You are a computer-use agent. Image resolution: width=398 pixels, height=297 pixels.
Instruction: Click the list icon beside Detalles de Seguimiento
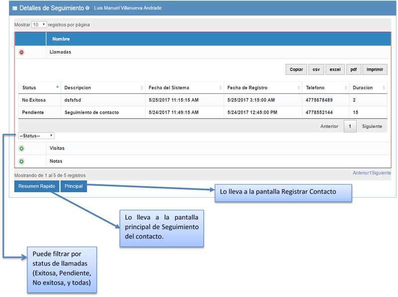tap(14, 8)
